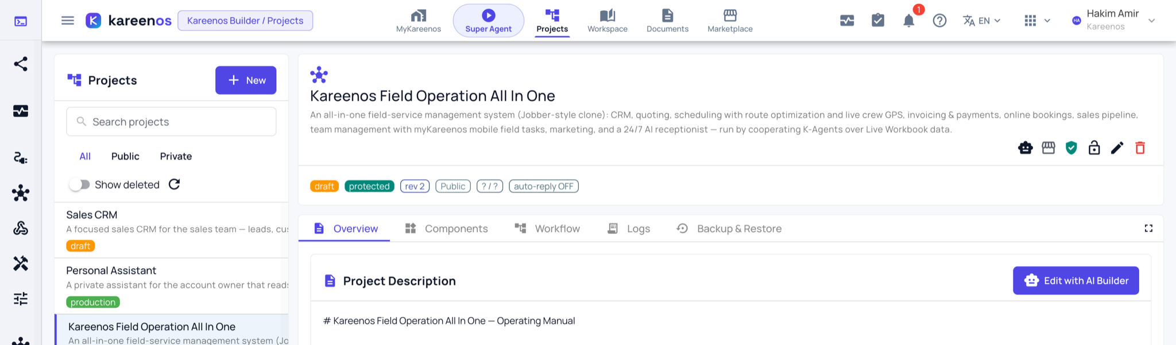Open the hamburger menu beside the Kareenos logo
1176x345 pixels.
tap(68, 21)
